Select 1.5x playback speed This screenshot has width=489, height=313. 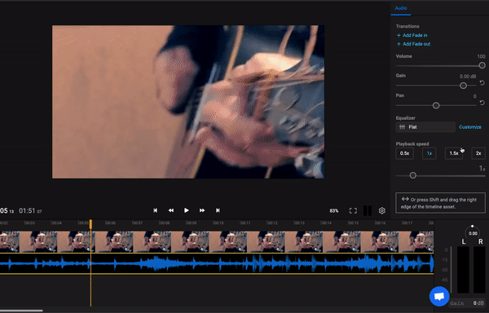pos(454,153)
